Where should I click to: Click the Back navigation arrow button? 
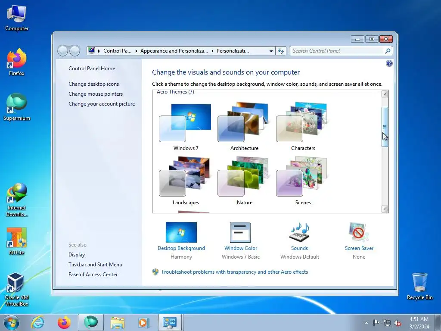coord(62,51)
